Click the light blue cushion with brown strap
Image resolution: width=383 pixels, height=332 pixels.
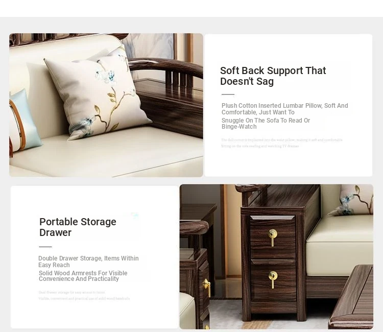coord(24,121)
